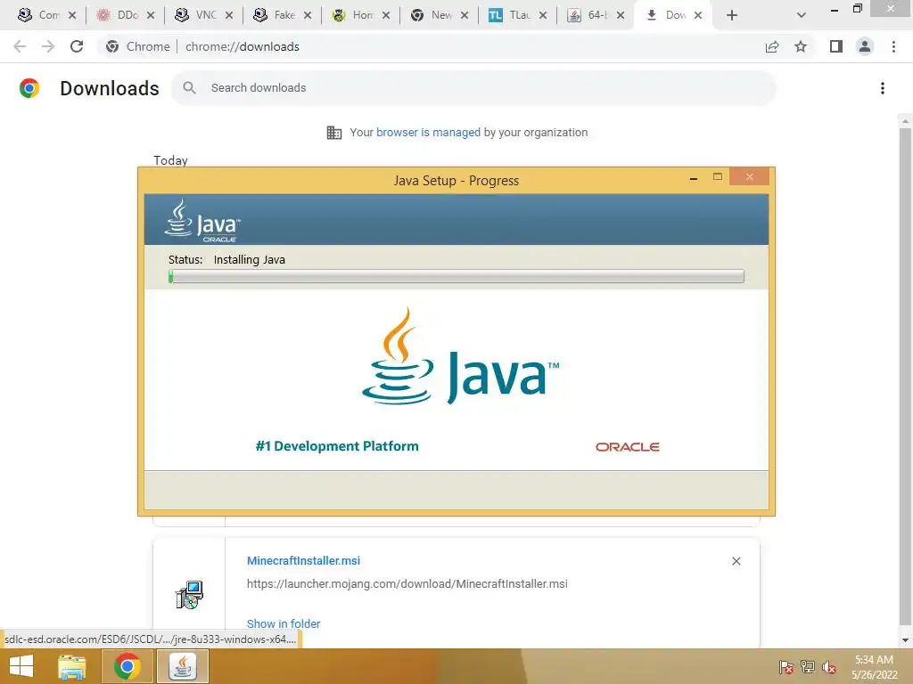Click '#1 Development Platform' text

pyautogui.click(x=337, y=446)
